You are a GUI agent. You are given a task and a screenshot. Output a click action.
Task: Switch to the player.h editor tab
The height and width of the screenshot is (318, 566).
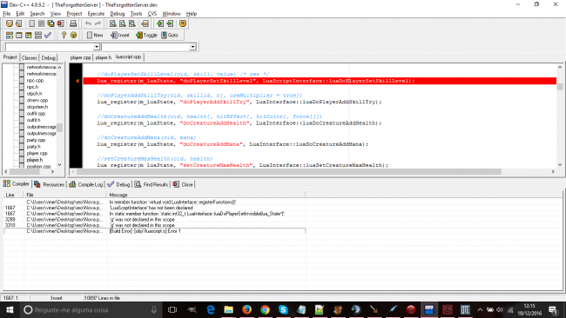tap(104, 57)
